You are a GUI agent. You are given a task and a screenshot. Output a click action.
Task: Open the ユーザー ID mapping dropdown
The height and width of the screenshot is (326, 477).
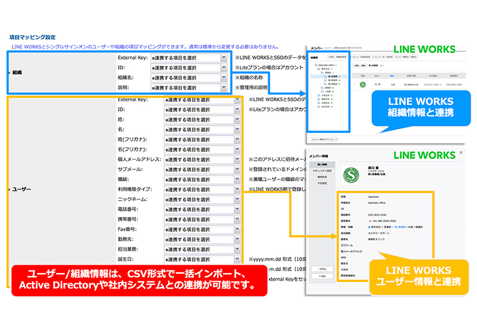pyautogui.click(x=202, y=110)
